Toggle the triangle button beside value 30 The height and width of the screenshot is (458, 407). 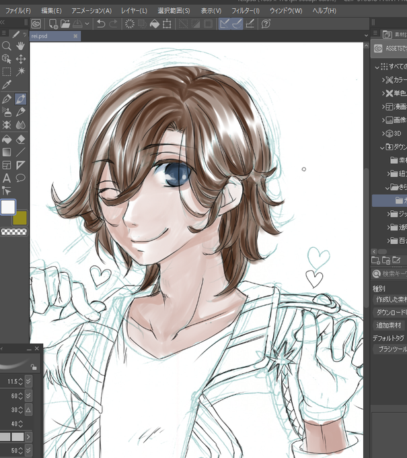point(28,410)
